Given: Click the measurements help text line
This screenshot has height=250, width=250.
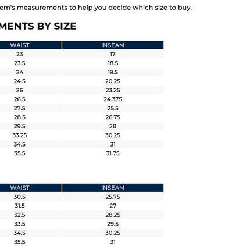Looking at the screenshot, I should click(96, 8).
